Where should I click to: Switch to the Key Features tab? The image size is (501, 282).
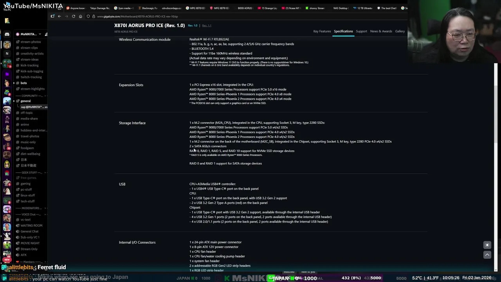(x=322, y=31)
